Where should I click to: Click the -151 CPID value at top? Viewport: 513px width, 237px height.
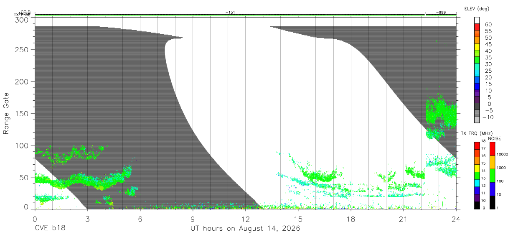pyautogui.click(x=230, y=13)
